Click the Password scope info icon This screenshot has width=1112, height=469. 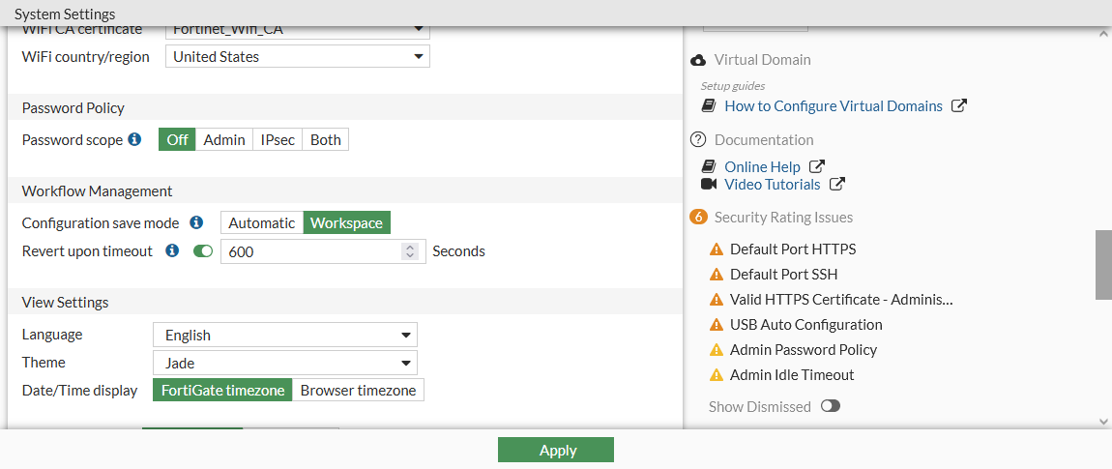tap(135, 140)
